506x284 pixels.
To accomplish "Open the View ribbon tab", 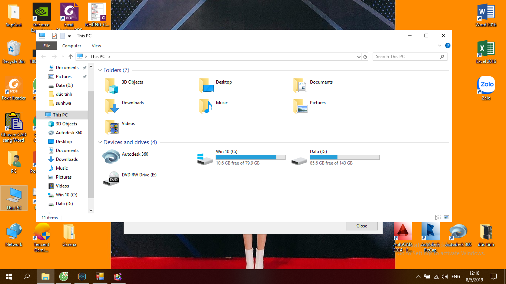I will tap(96, 46).
